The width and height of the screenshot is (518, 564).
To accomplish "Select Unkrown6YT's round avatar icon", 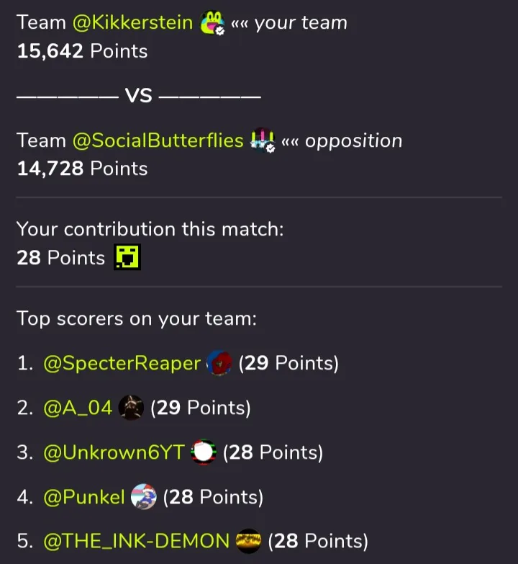I will pyautogui.click(x=204, y=452).
